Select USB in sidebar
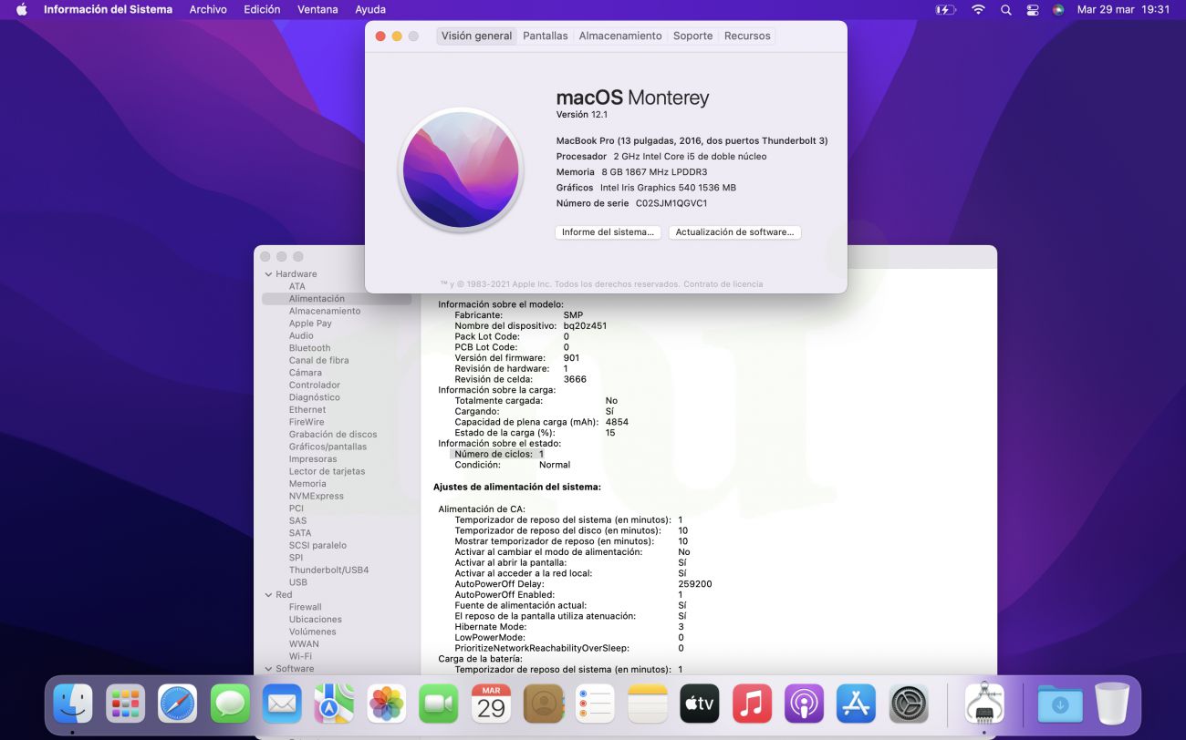 coord(297,582)
